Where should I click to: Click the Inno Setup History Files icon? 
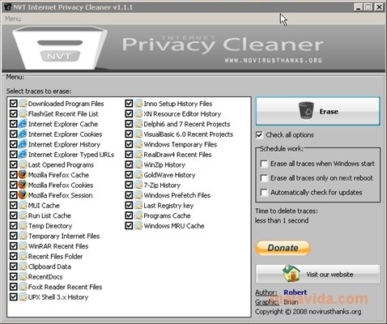pyautogui.click(x=138, y=104)
